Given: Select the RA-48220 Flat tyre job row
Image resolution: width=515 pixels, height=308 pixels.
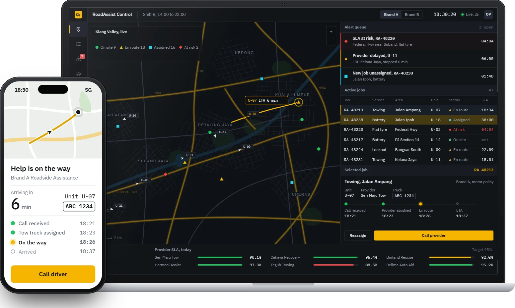Looking at the screenshot, I should (419, 130).
